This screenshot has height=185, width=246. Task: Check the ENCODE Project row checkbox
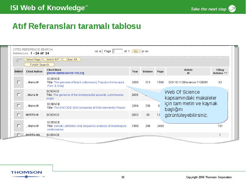pyautogui.click(x=19, y=106)
